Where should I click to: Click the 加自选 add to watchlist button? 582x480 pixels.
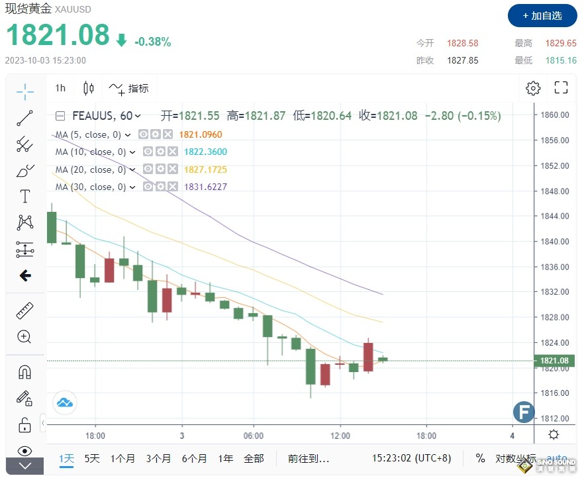tap(542, 16)
